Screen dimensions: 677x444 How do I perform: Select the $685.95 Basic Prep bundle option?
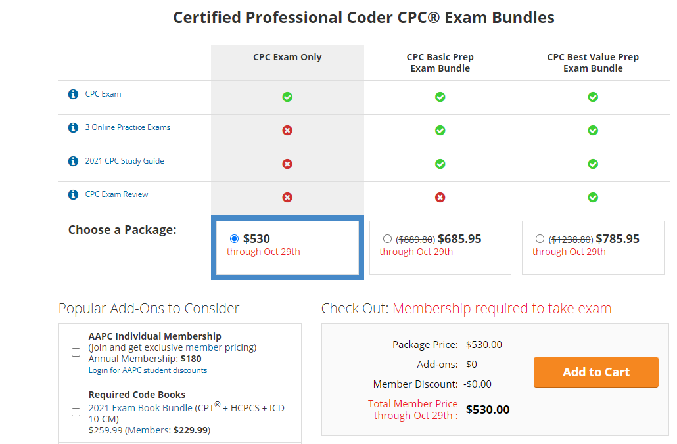pos(386,238)
